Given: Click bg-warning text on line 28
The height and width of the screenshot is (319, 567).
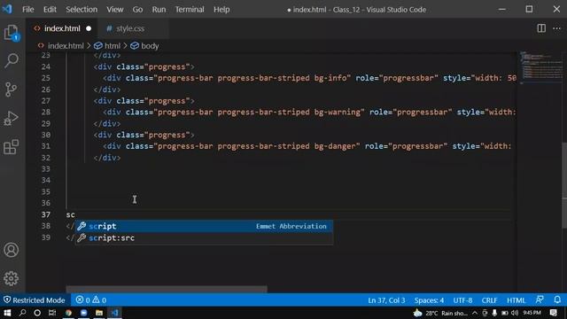Looking at the screenshot, I should [337, 113].
